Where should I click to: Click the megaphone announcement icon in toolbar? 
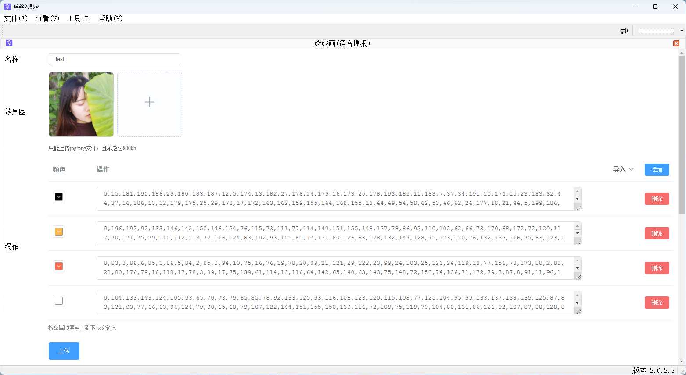(x=624, y=31)
